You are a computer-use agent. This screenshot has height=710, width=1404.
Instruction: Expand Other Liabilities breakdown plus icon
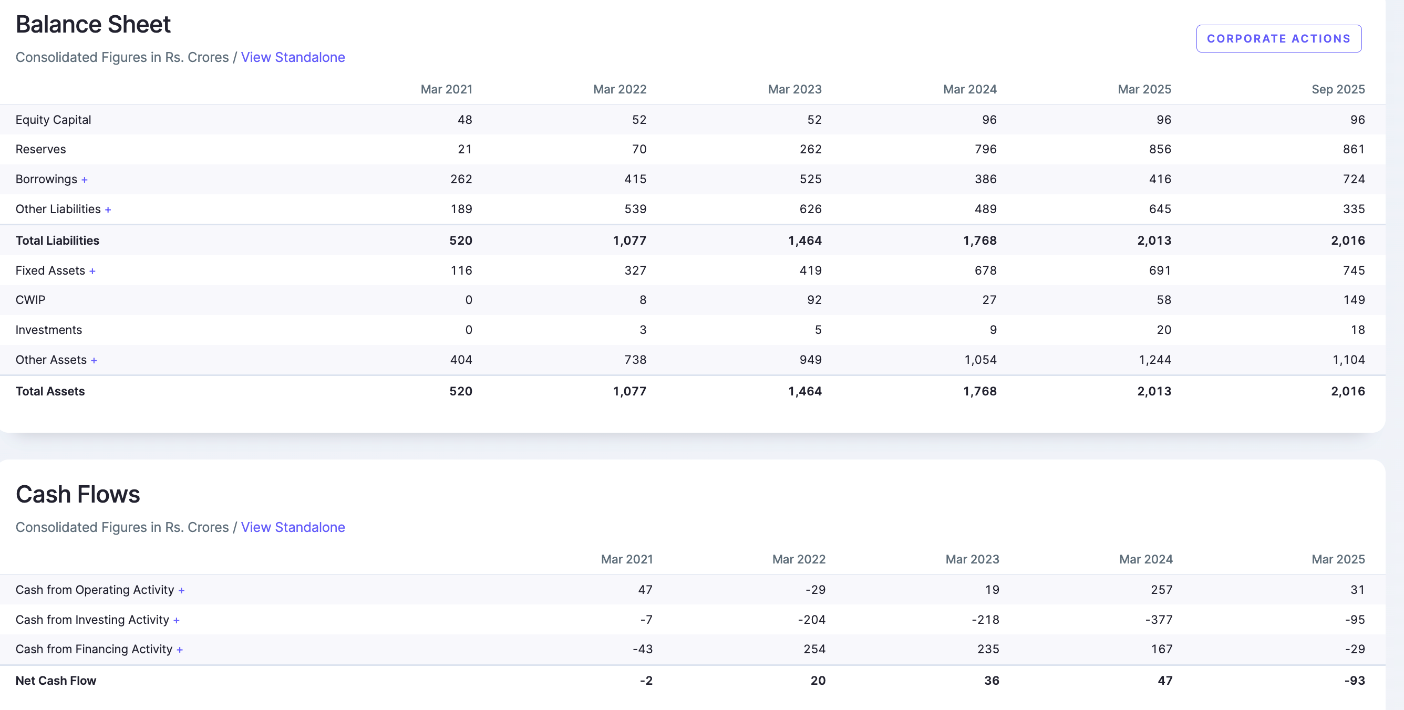tap(108, 210)
